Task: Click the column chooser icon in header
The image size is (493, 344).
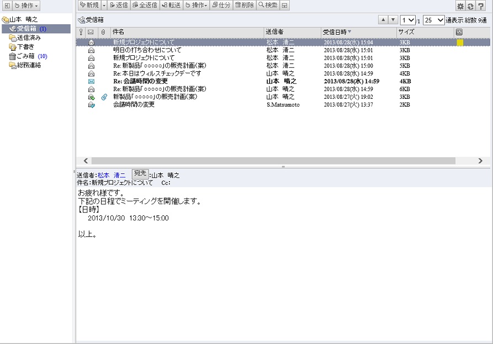Action: [459, 32]
